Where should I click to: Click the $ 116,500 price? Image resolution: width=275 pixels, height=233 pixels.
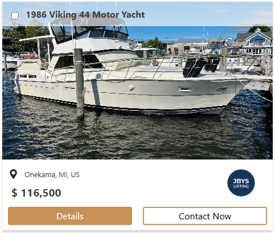coord(36,193)
